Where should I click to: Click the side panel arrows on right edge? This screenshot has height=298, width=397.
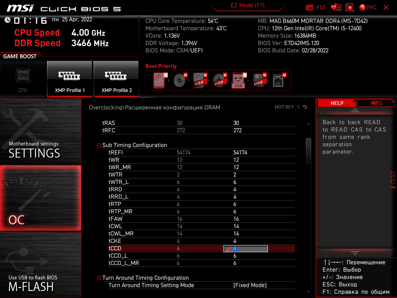click(393, 187)
